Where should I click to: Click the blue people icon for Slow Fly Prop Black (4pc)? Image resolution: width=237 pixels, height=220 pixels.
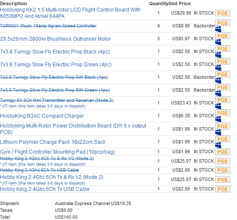tap(218, 55)
